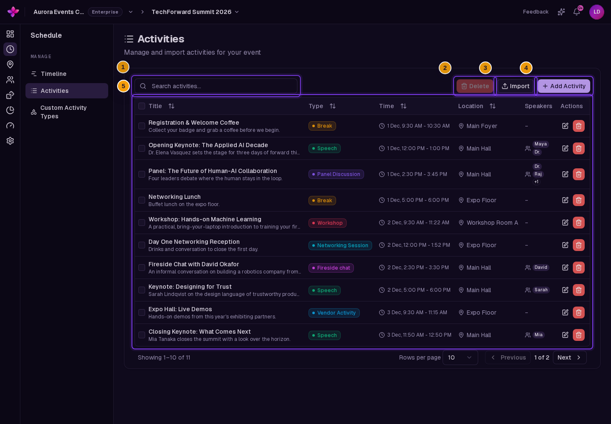The width and height of the screenshot is (611, 424).
Task: Open the gauge icon in left sidebar
Action: (10, 126)
